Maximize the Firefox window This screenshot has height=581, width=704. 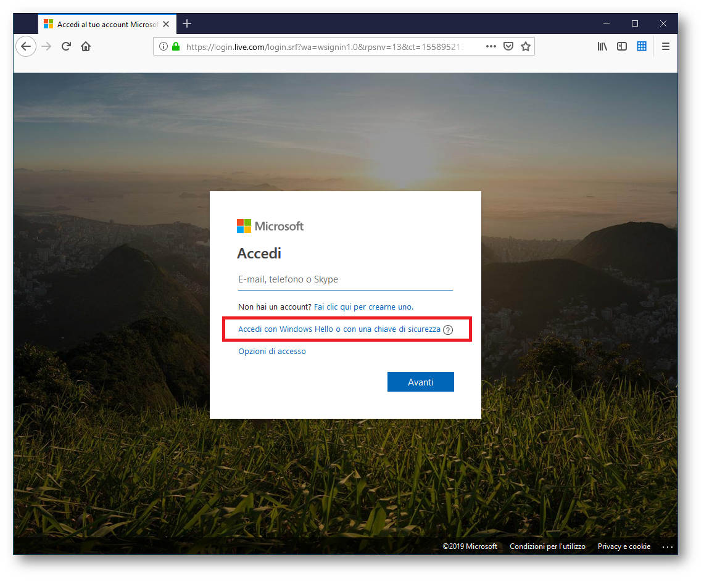click(x=634, y=23)
